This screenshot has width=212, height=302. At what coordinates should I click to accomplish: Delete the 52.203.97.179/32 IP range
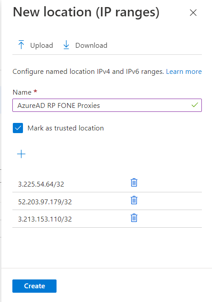pos(134,200)
